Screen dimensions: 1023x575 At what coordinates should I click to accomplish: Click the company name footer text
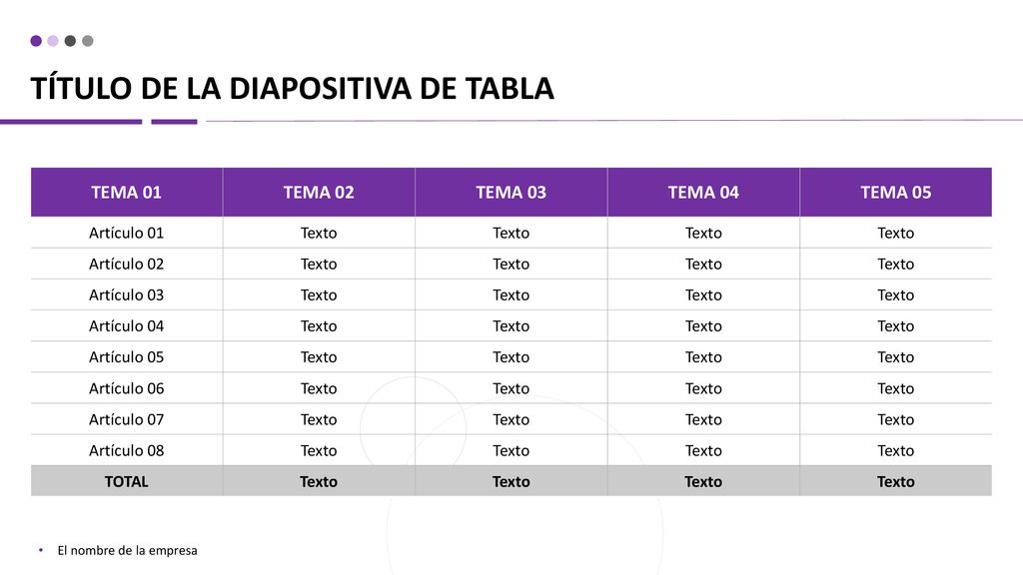point(127,550)
